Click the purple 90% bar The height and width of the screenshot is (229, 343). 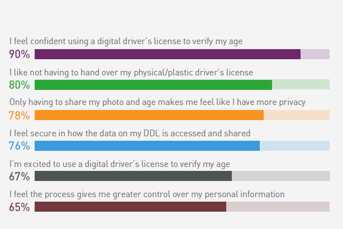[x=168, y=54]
